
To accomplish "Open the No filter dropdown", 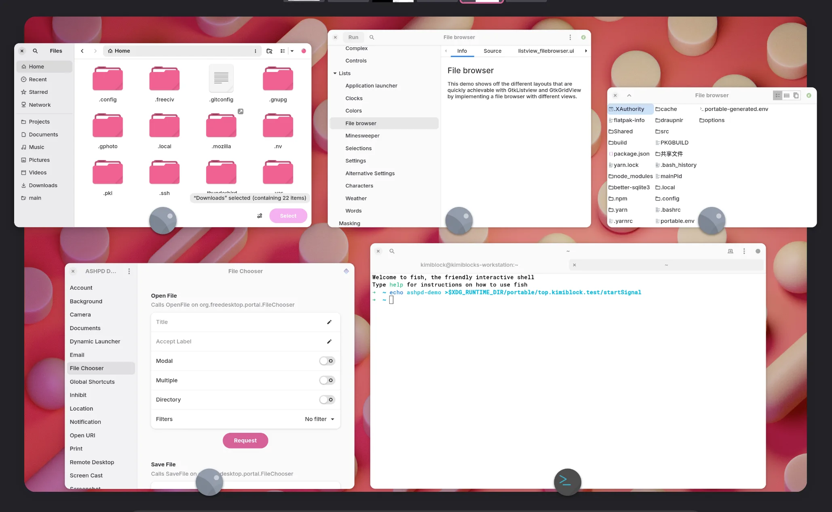I will click(319, 419).
